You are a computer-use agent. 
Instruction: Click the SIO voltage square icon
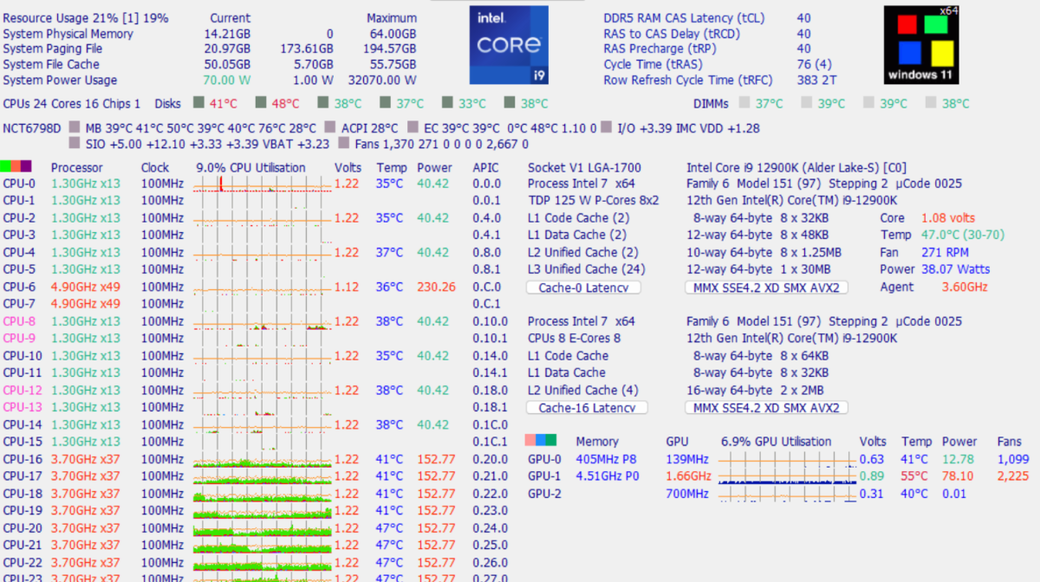pos(75,144)
